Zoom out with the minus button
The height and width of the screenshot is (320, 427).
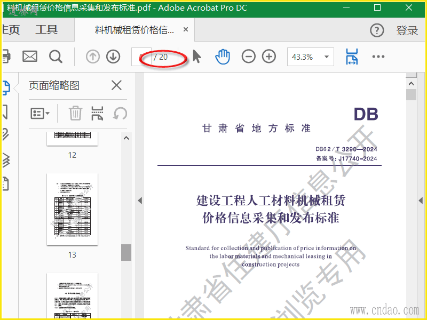pos(248,57)
